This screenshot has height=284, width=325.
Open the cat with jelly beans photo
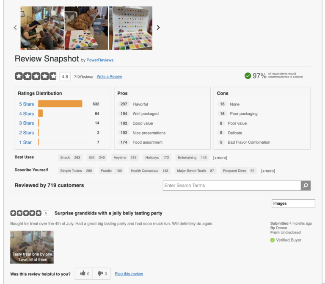pyautogui.click(x=86, y=28)
